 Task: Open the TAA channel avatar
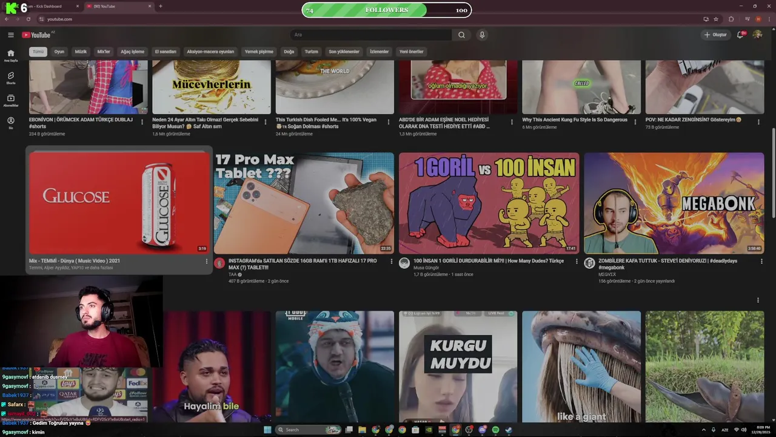[x=219, y=263]
